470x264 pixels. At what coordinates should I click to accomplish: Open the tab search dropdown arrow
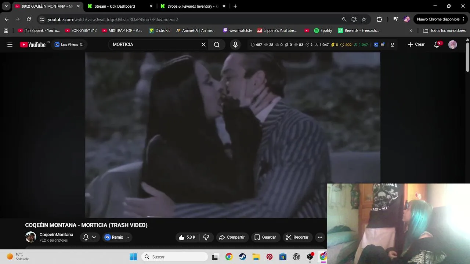coord(6,6)
